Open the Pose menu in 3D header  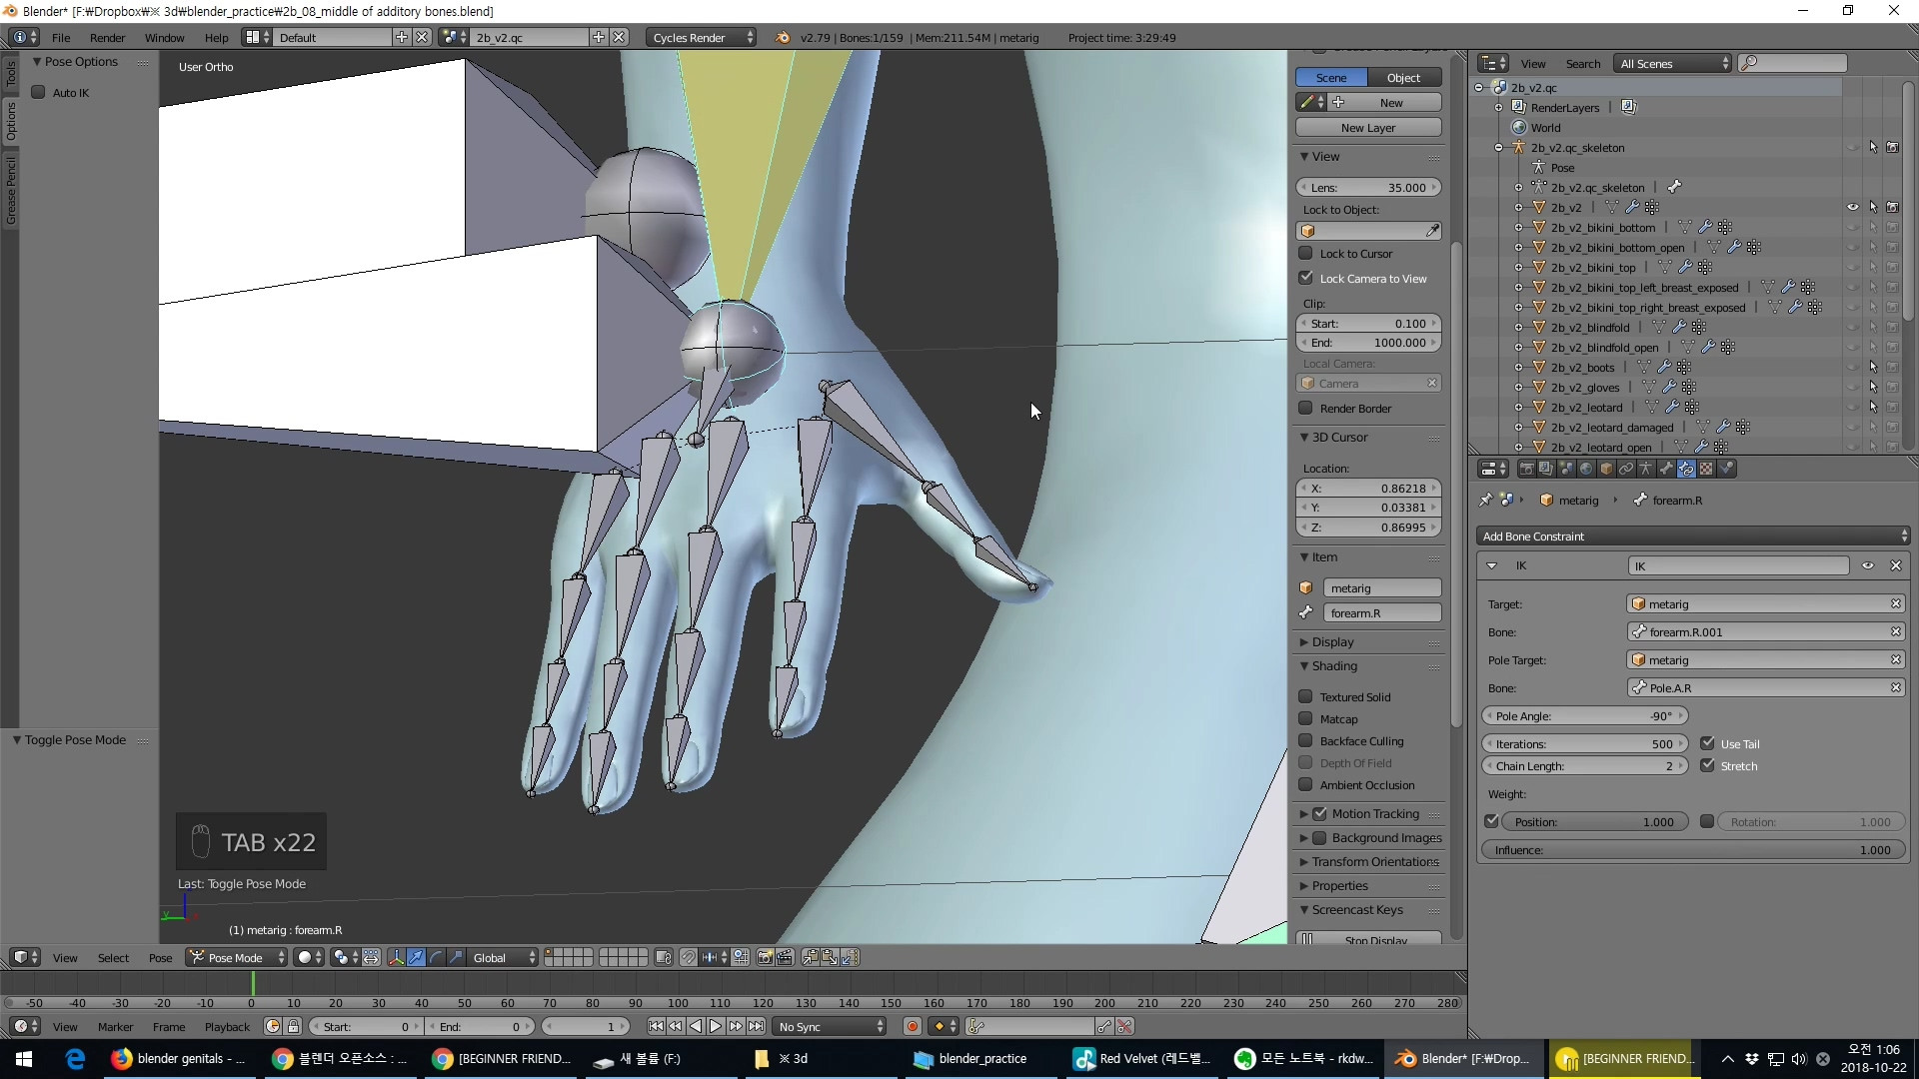160,957
